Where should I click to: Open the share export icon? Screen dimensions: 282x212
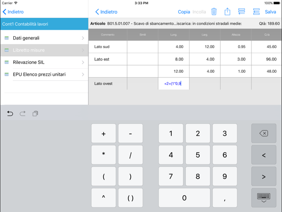pyautogui.click(x=227, y=12)
